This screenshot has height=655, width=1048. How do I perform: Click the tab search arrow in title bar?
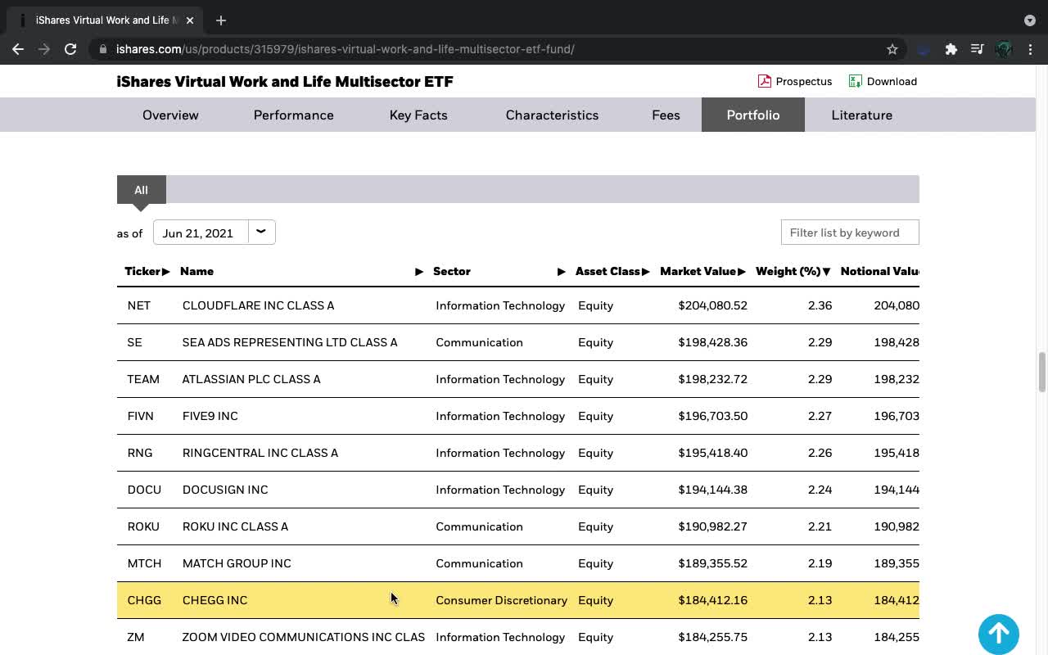pos(1030,20)
